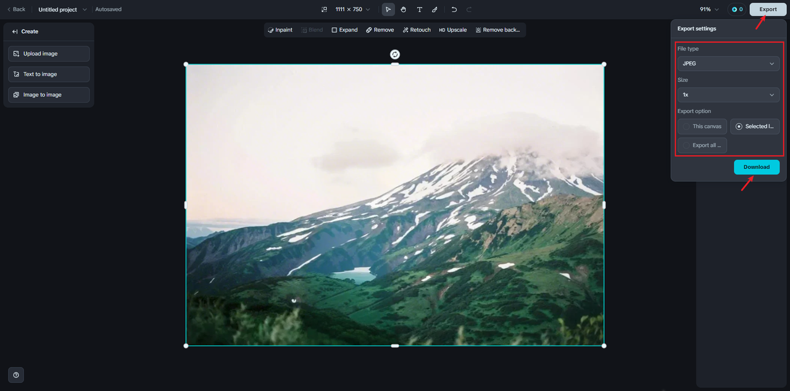Click the credits counter showing 0
Image resolution: width=790 pixels, height=391 pixels.
tap(737, 9)
